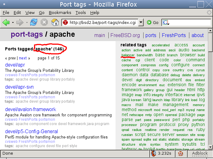Open the search engine selector dropdown
The height and width of the screenshot is (159, 213).
coord(166,22)
